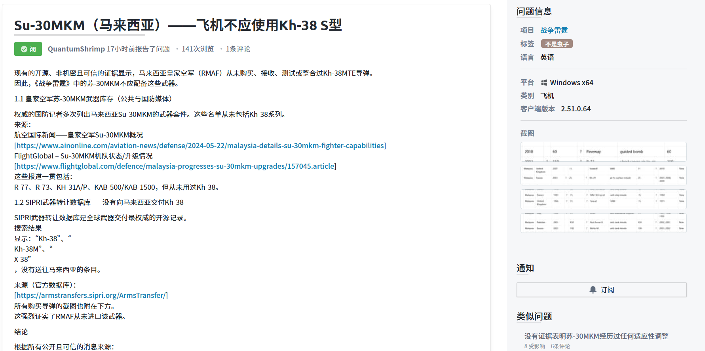Image resolution: width=705 pixels, height=351 pixels.
Task: Open reporter QuantumShrimp's profile
Action: 76,49
